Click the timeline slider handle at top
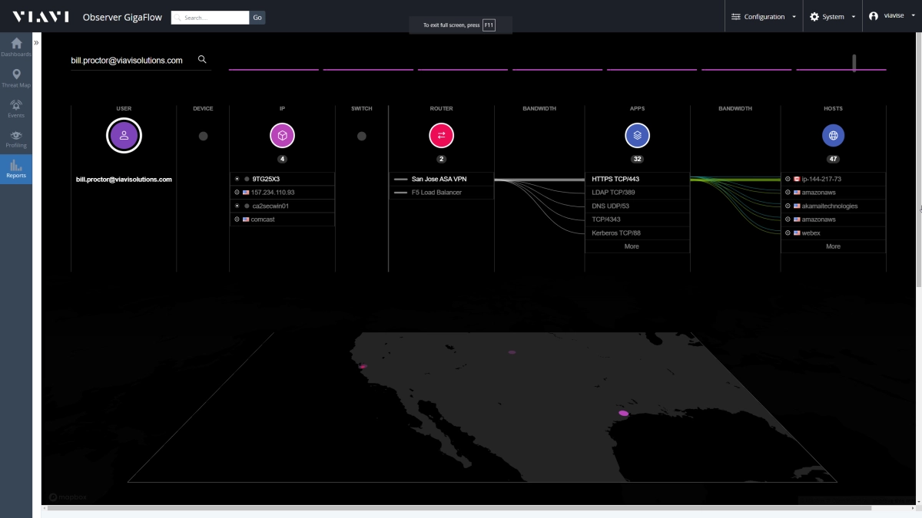 854,62
